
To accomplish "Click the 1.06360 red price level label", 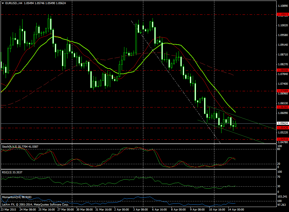I will 282,107.
